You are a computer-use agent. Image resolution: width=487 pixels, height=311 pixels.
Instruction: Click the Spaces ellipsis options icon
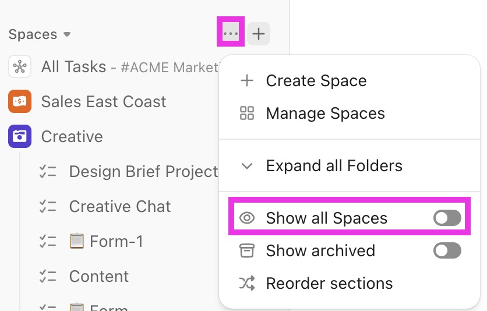[x=231, y=34]
